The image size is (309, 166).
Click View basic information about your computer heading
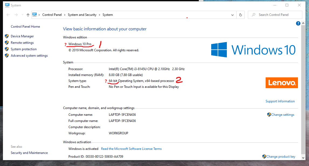105,29
